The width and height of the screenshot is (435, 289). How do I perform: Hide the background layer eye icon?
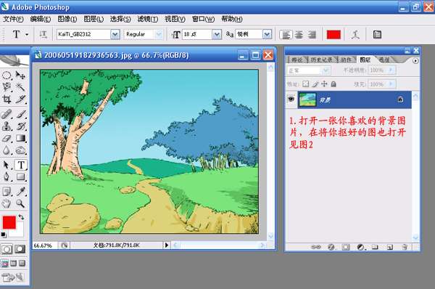[x=291, y=99]
